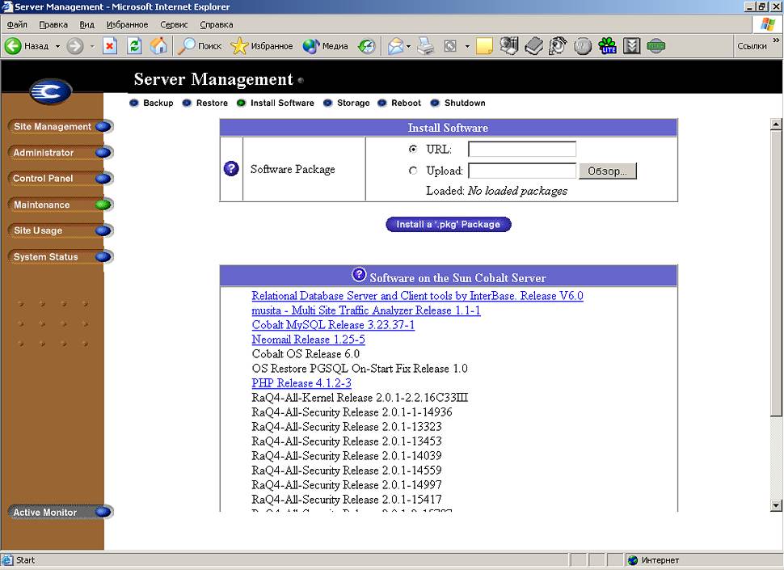
Task: Open InterBase Relational Database Server link
Action: point(418,295)
